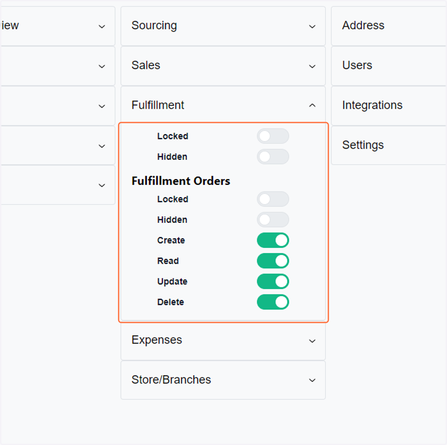Toggle Fulfillment section Hidden switch

[273, 156]
